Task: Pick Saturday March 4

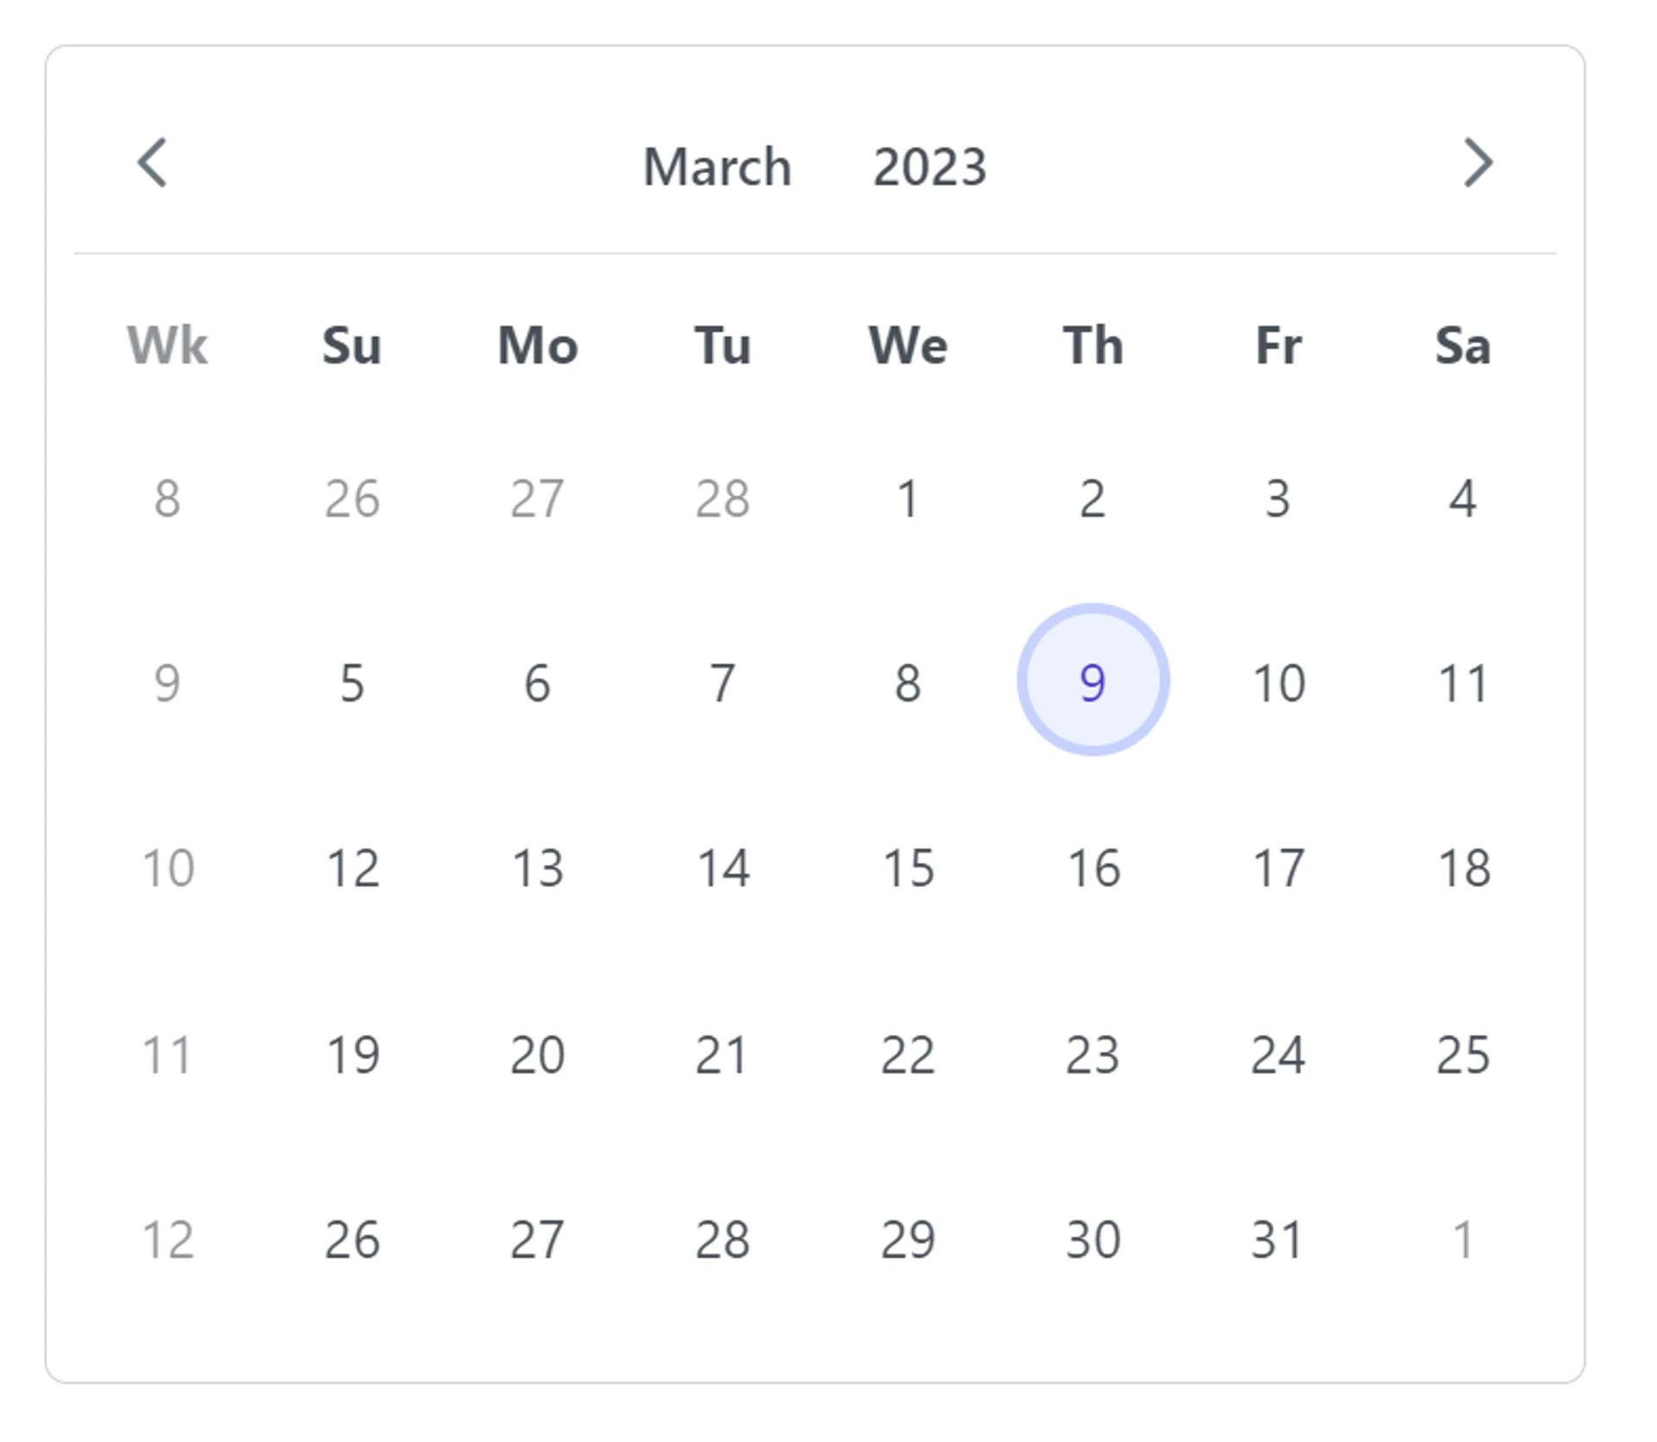Action: tap(1463, 498)
